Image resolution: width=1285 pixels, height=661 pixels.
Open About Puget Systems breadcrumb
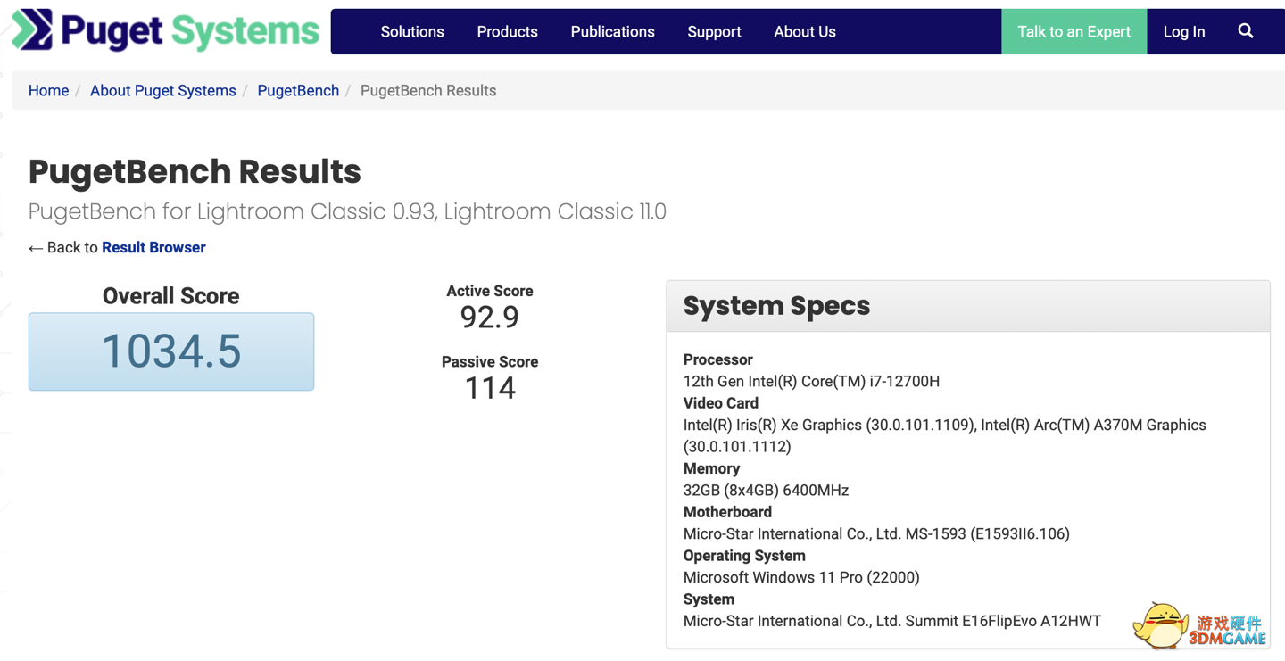coord(163,91)
